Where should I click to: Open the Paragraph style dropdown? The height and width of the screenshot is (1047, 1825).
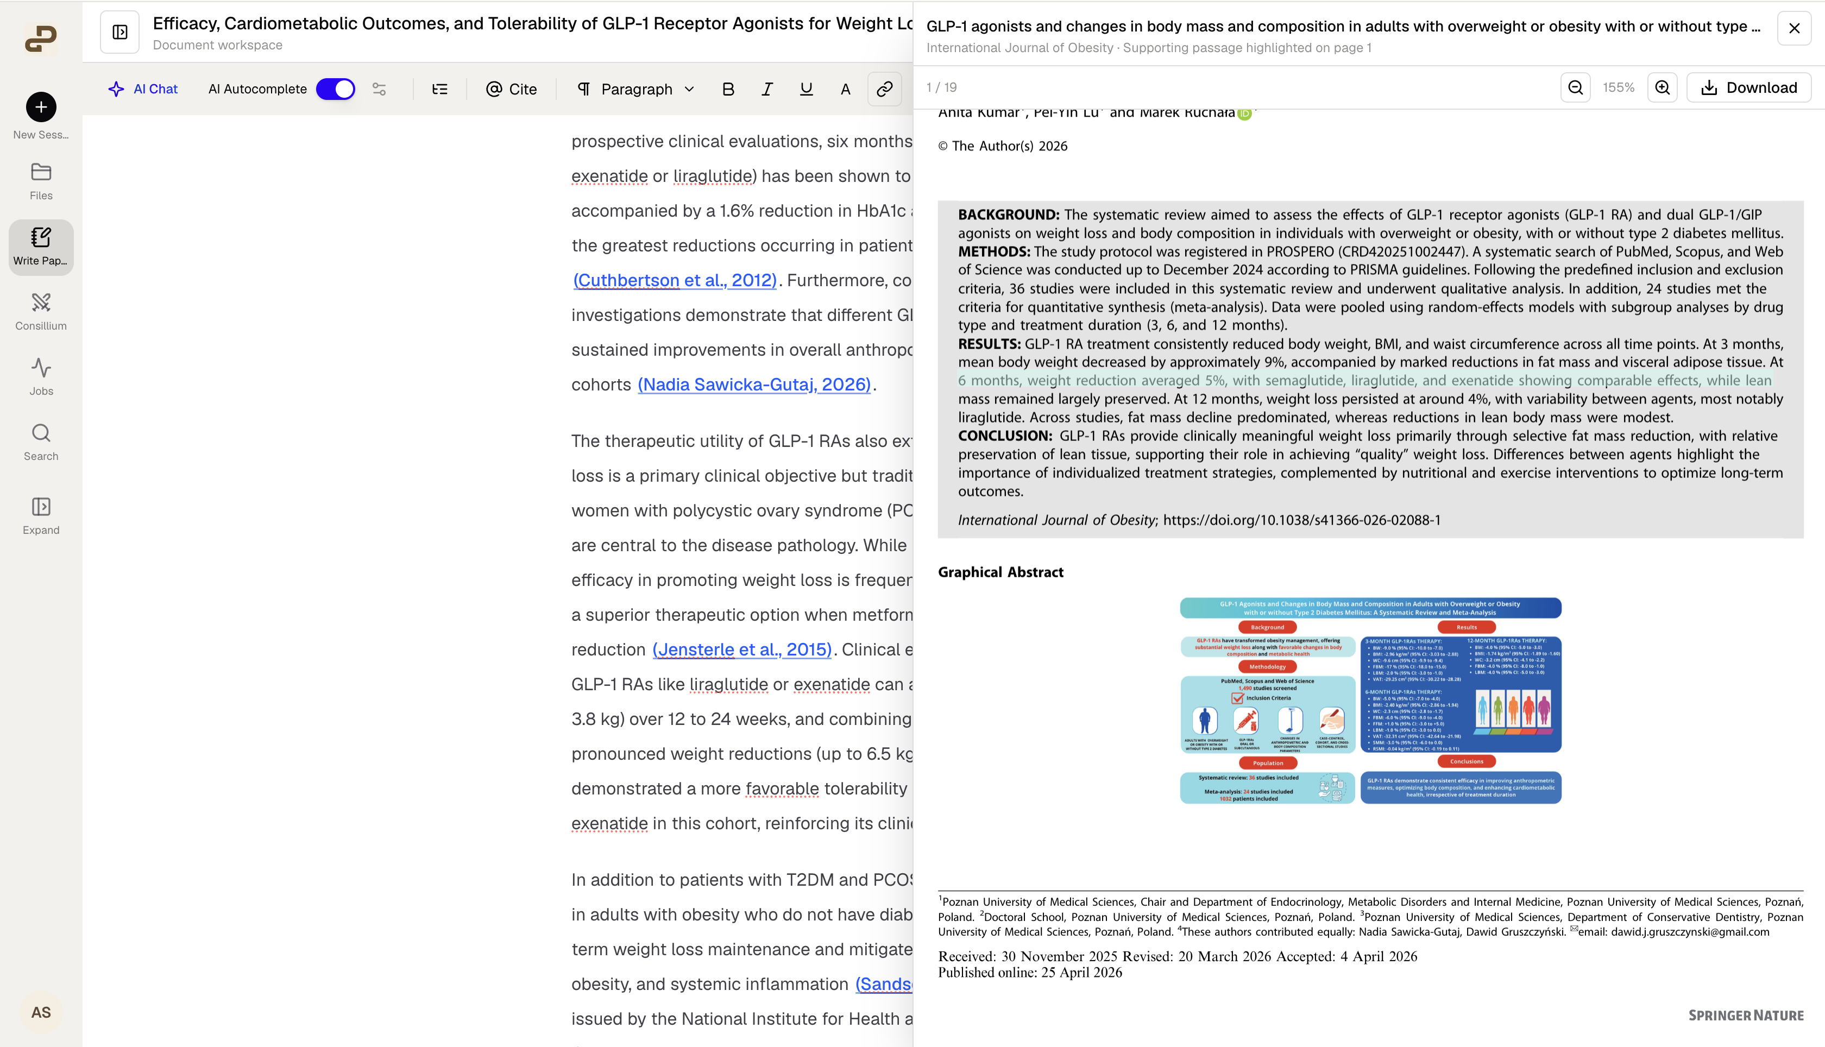coord(635,89)
